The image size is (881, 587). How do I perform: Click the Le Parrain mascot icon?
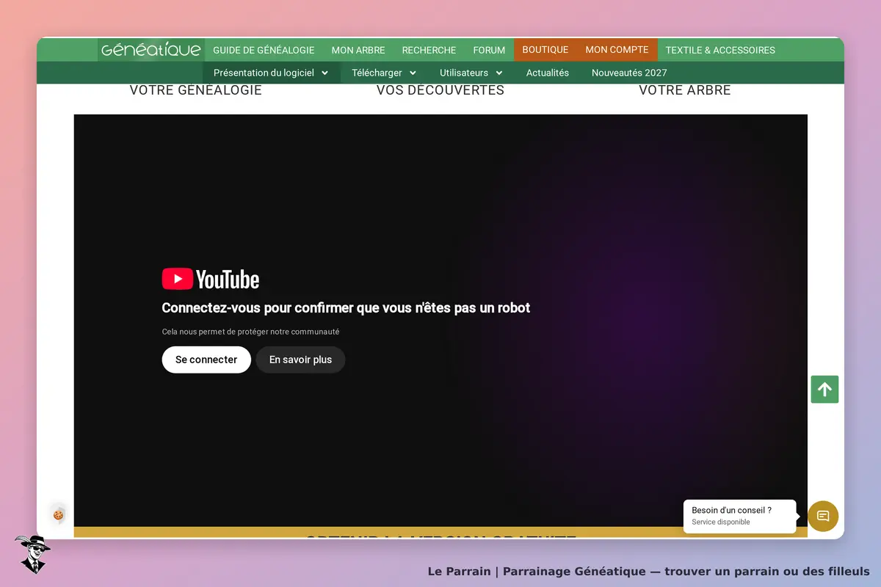32,554
